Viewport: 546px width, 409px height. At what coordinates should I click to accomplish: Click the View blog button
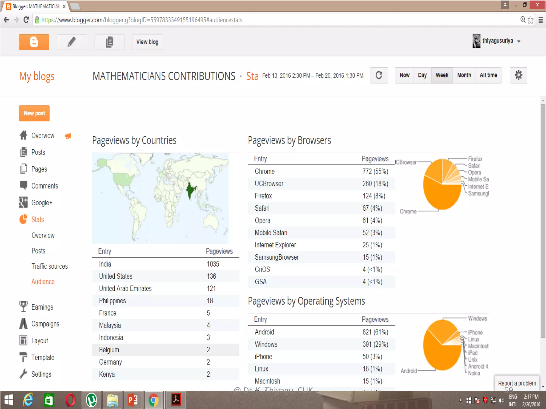(147, 42)
